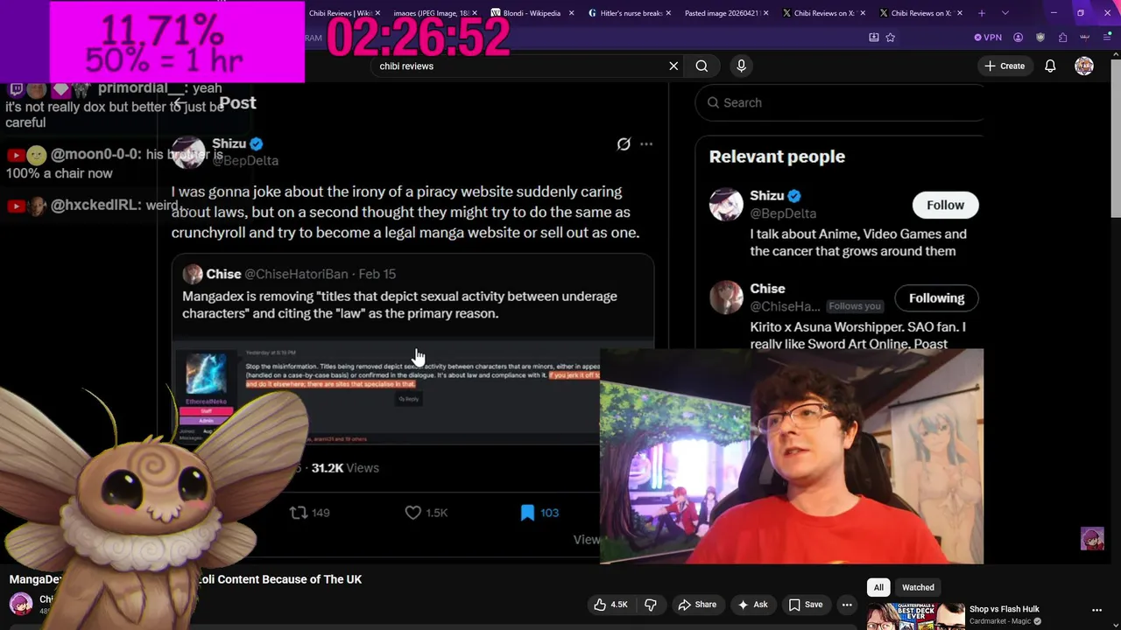The image size is (1121, 630).
Task: Click the Grok icon on Shizu's post
Action: pyautogui.click(x=624, y=143)
